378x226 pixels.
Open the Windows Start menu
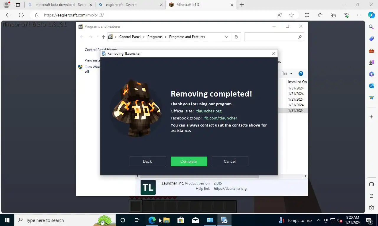click(x=7, y=220)
